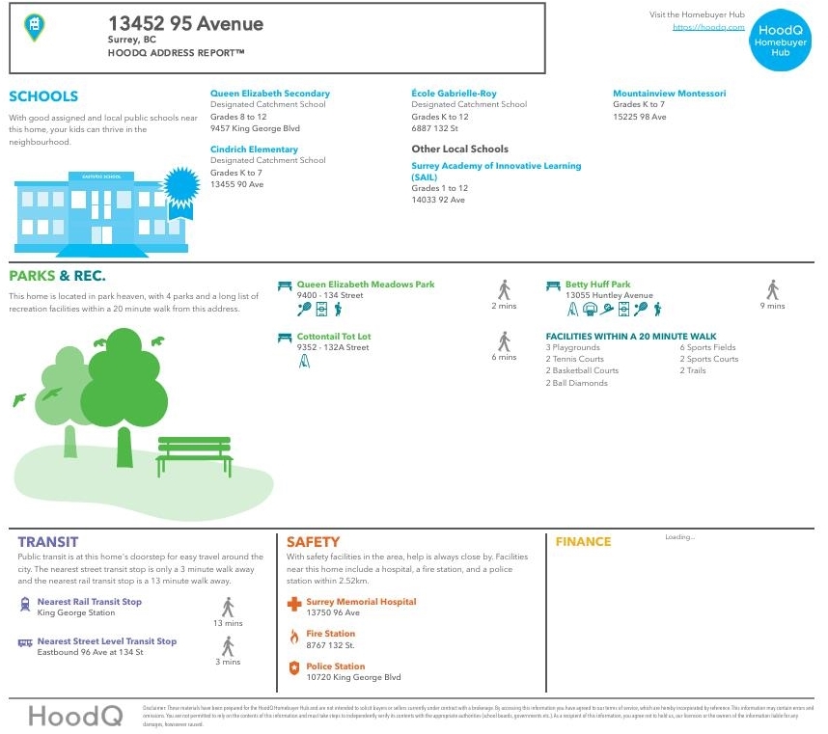
Task: Click Betty Huff Park basketball hoop icon
Action: coord(590,310)
